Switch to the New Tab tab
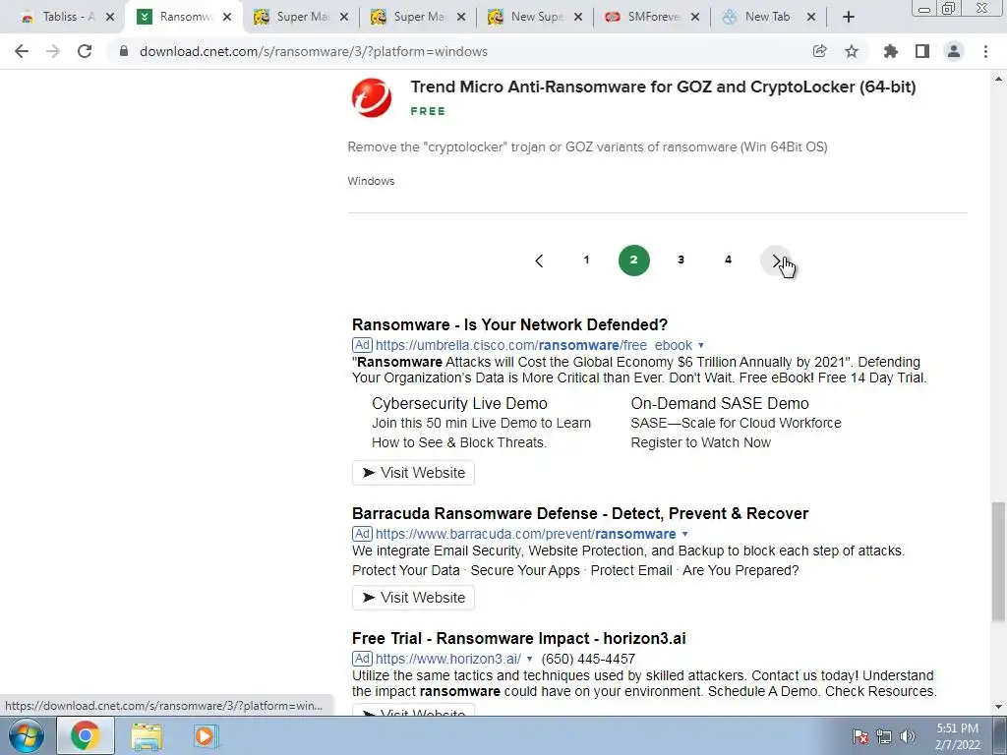Image resolution: width=1007 pixels, height=755 pixels. 767,17
